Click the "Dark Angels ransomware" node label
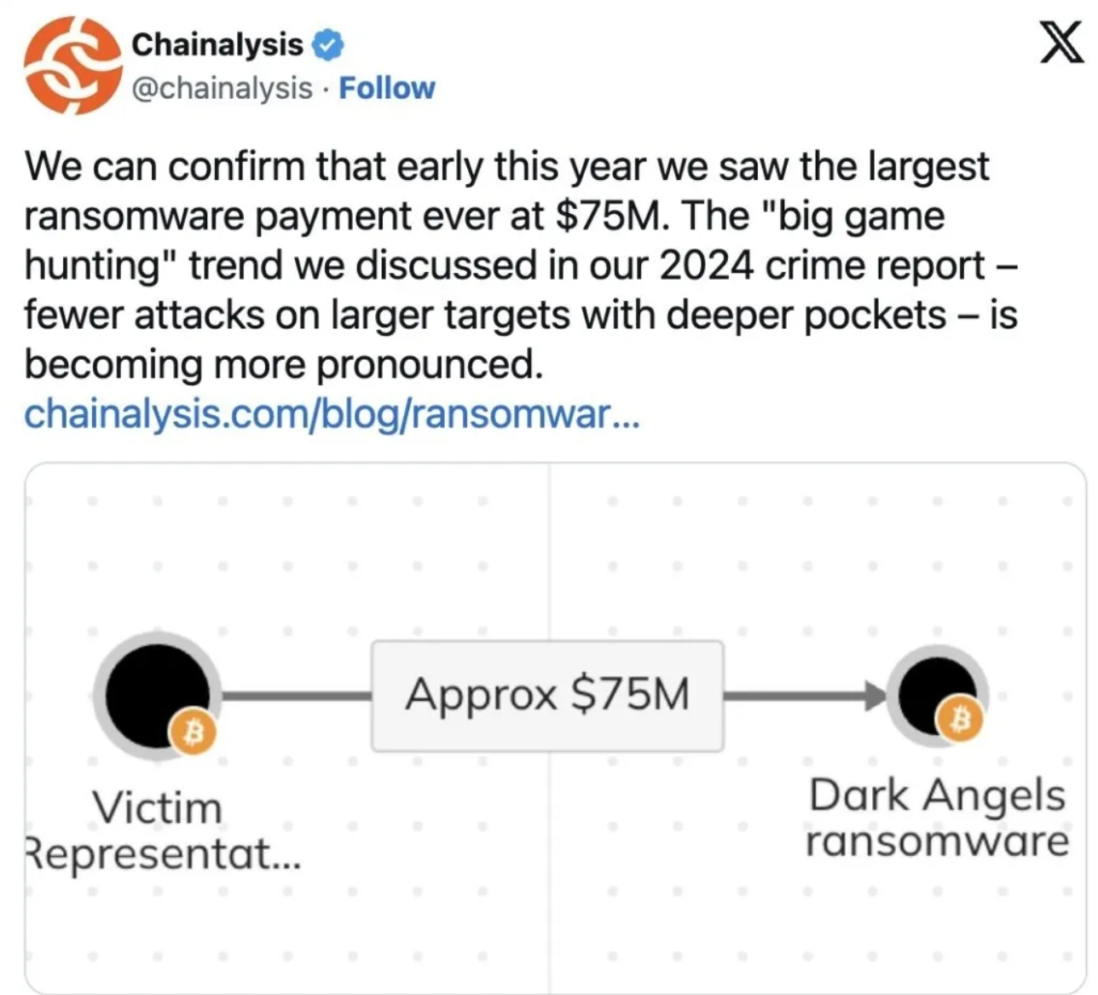 coord(937,817)
